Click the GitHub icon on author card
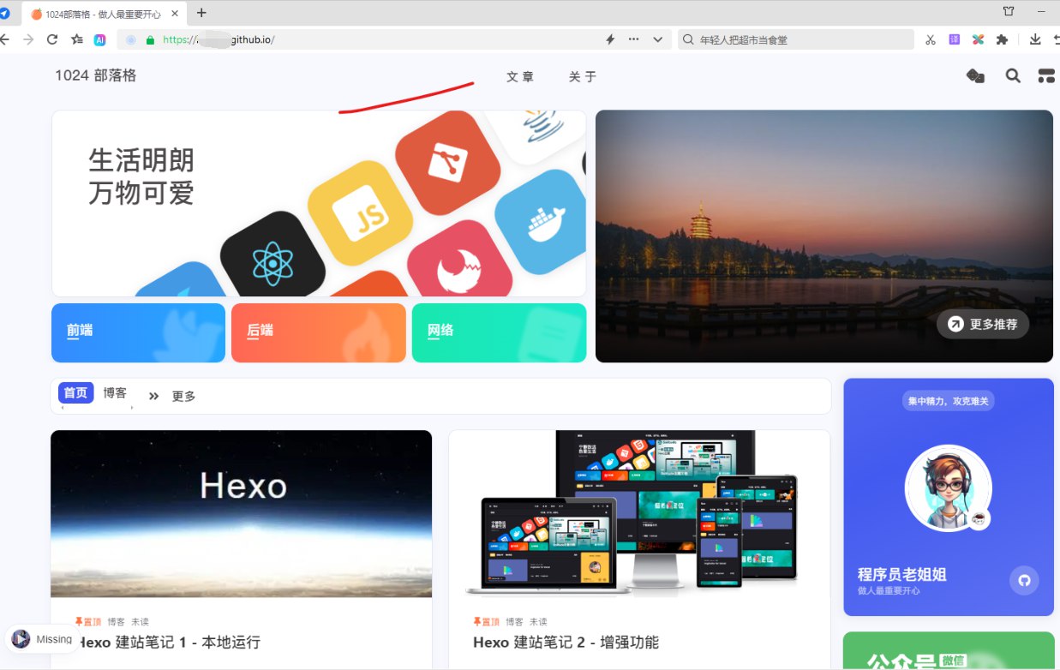 1023,580
